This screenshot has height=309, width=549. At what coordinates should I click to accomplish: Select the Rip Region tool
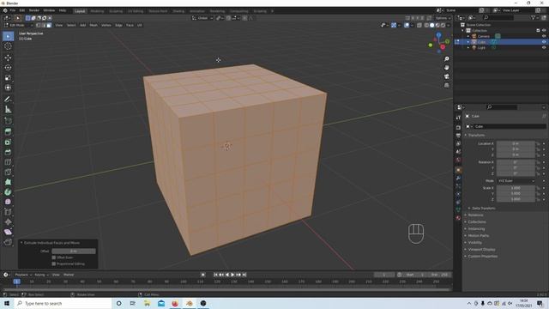(8, 242)
